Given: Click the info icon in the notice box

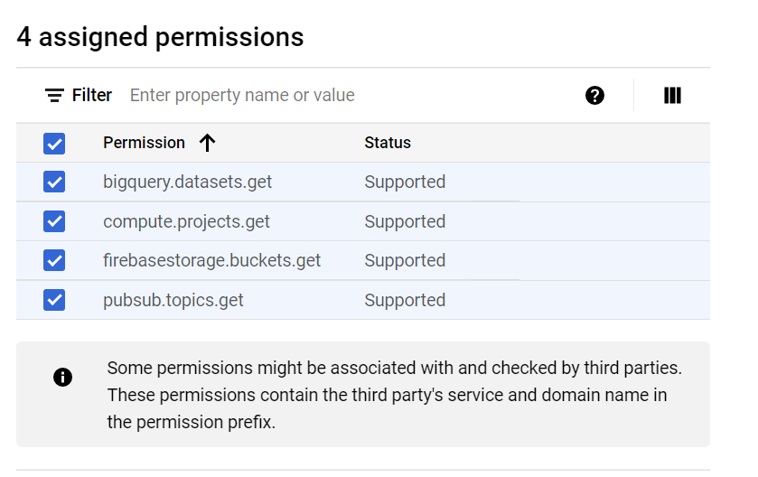Looking at the screenshot, I should [63, 377].
